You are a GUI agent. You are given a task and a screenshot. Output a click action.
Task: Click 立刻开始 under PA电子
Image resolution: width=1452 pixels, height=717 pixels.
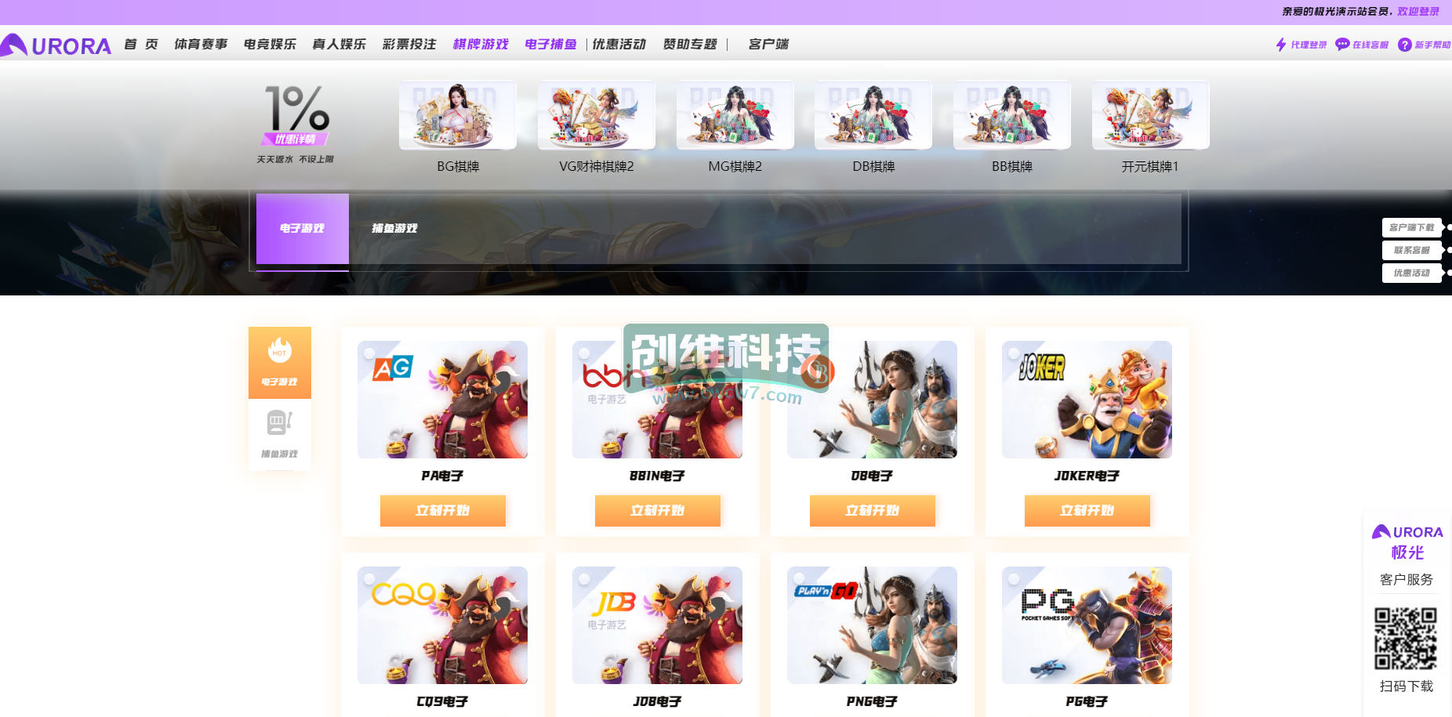pyautogui.click(x=442, y=511)
